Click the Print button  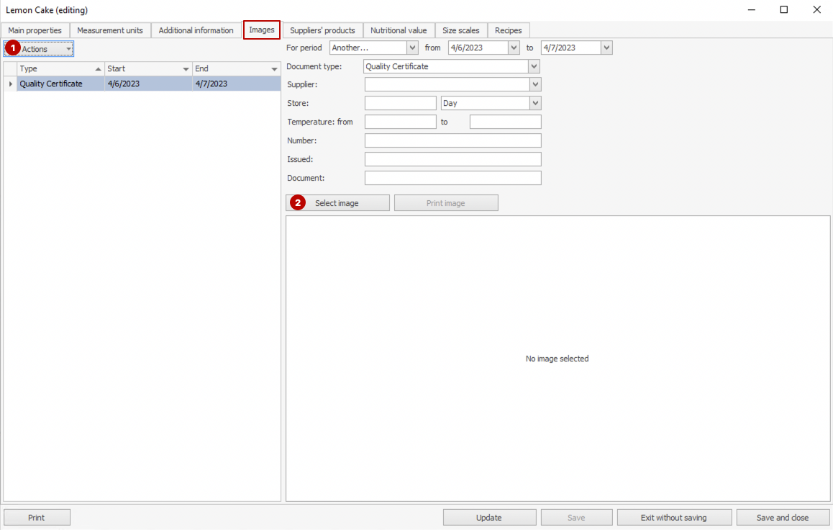click(x=37, y=517)
